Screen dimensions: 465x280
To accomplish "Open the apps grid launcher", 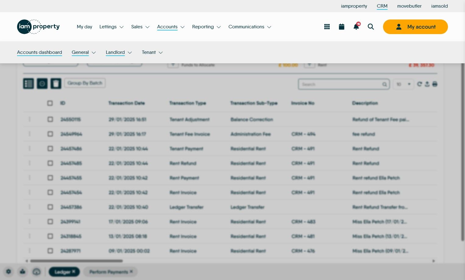I will click(327, 27).
